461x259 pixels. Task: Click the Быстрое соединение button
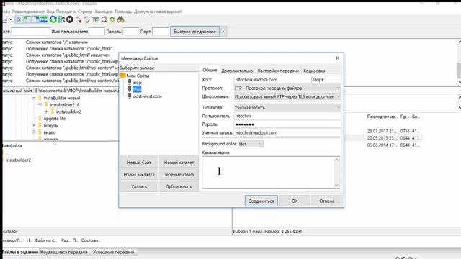(x=194, y=32)
